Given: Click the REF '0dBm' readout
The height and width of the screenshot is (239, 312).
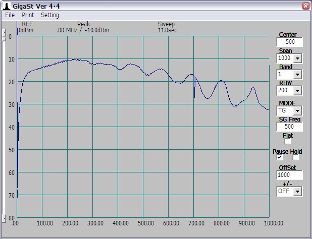Looking at the screenshot, I should click(26, 30).
